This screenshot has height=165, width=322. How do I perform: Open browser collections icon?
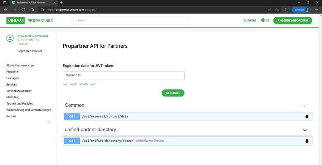pos(287,10)
